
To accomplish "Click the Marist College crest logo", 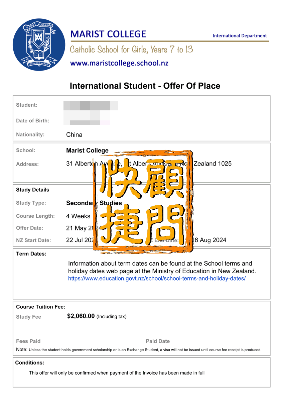I will [39, 44].
